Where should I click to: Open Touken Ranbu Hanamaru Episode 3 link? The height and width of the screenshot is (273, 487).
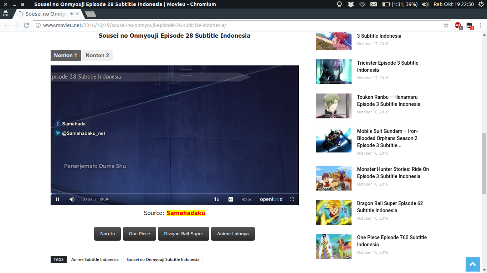coord(389,101)
